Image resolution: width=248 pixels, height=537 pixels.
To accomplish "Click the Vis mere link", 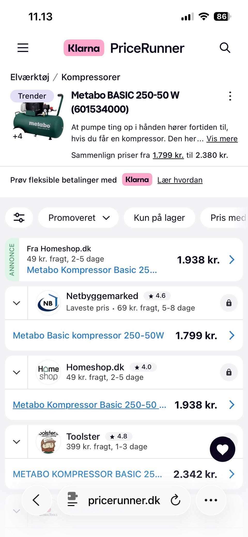I will [x=222, y=139].
